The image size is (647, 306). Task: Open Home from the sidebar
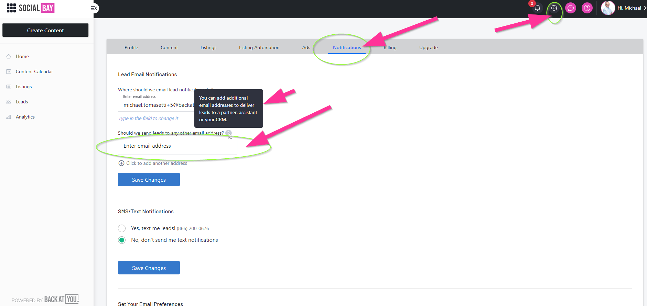tap(22, 56)
